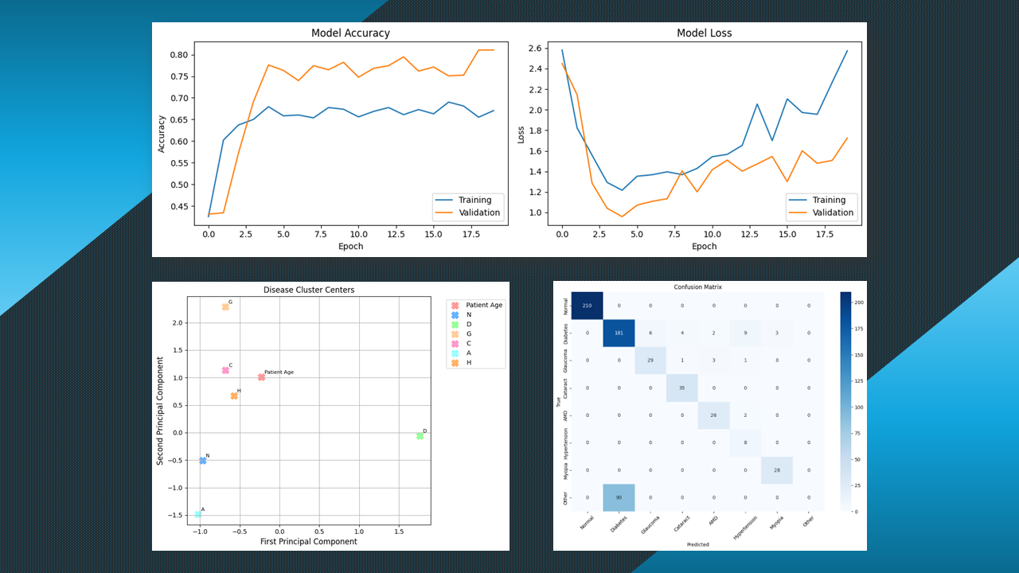Click the orange H cluster marker in plot
1019x573 pixels.
[234, 396]
